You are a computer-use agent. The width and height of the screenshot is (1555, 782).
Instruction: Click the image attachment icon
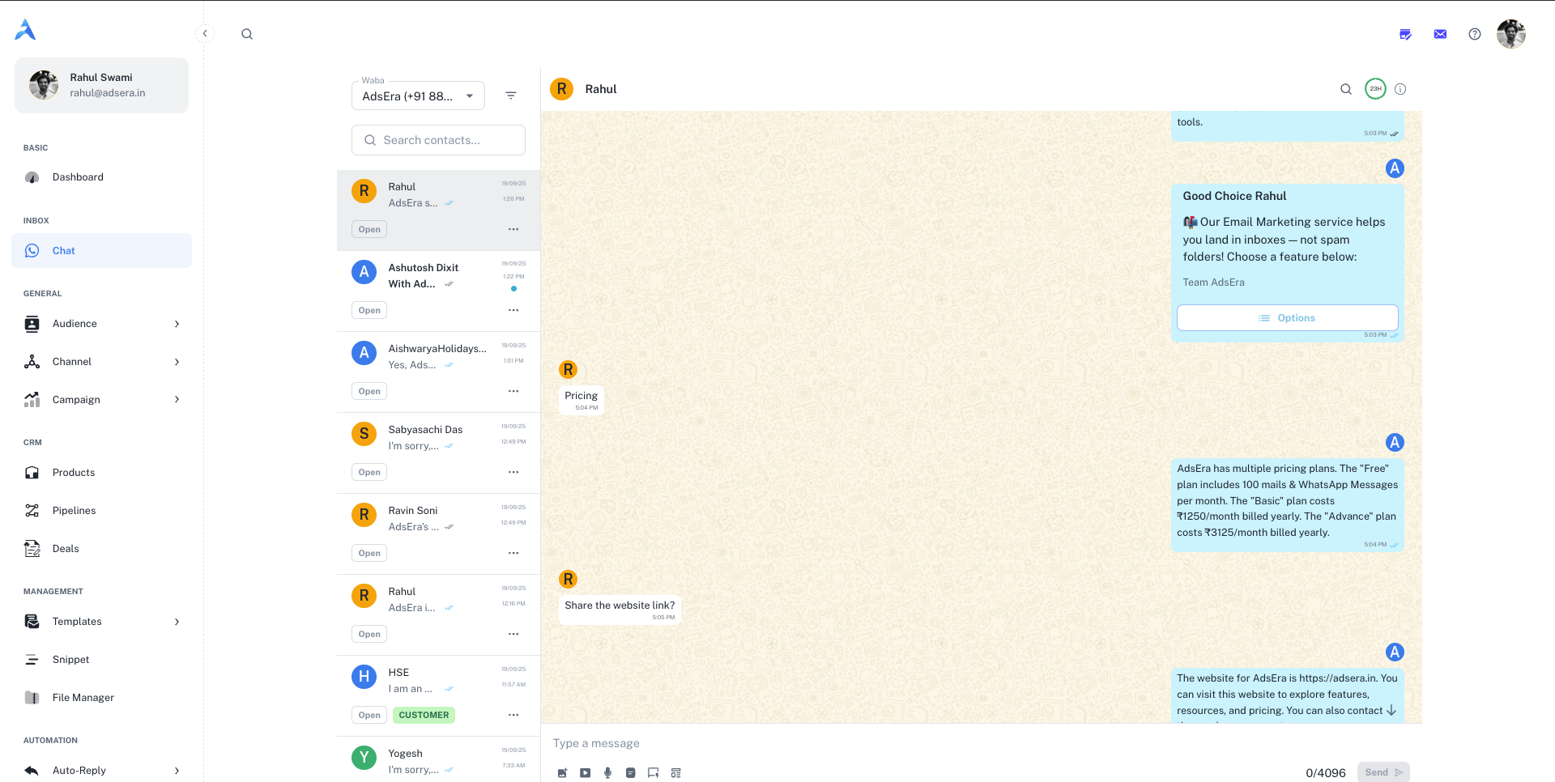[x=562, y=773]
